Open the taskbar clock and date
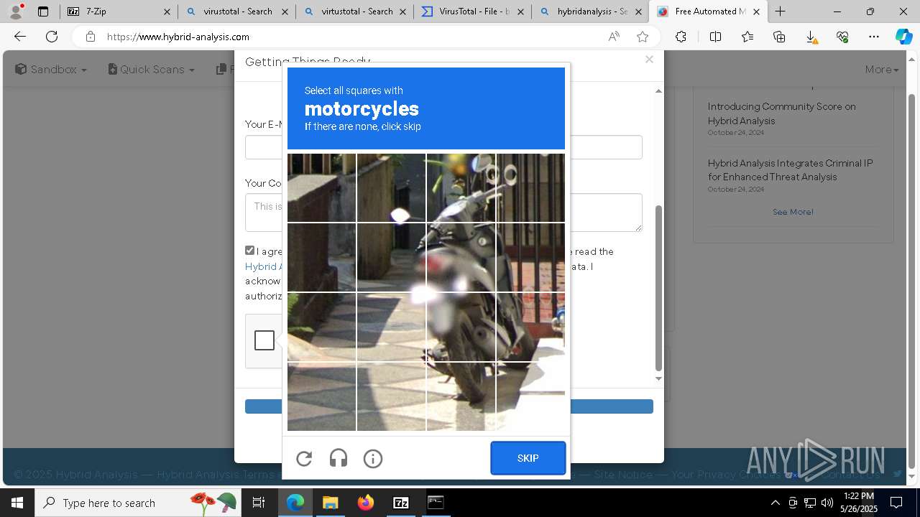Viewport: 920px width, 517px height. pyautogui.click(x=860, y=503)
